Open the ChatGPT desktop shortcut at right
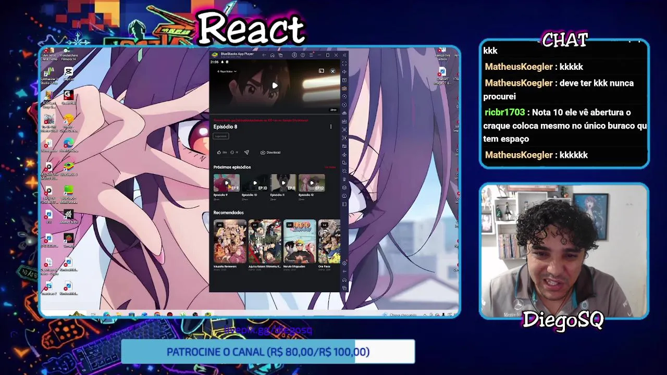Screen dimensions: 667x375 pos(442,74)
